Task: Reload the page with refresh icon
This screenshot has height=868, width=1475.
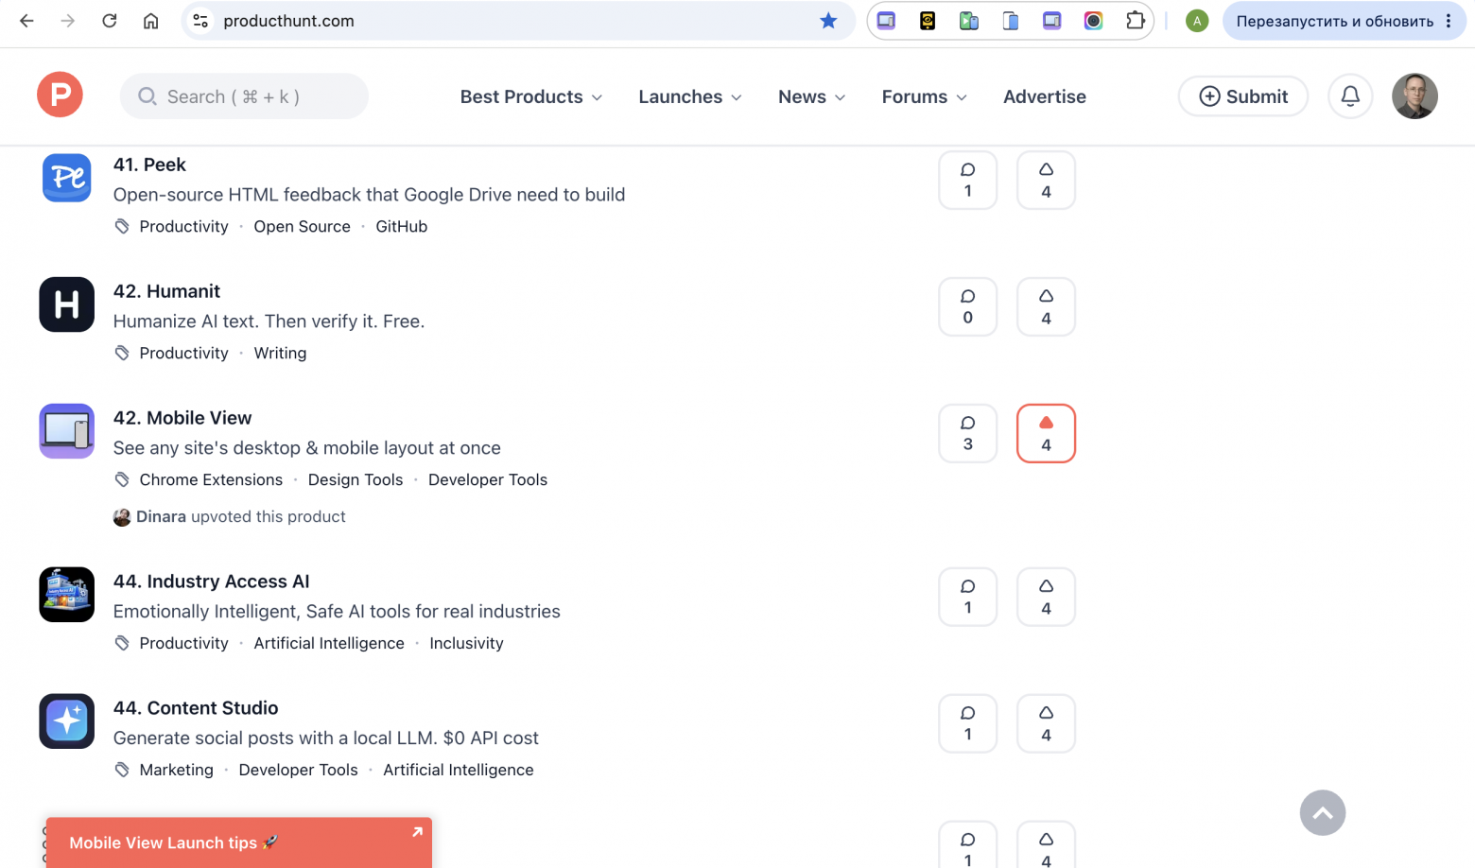Action: pos(110,21)
